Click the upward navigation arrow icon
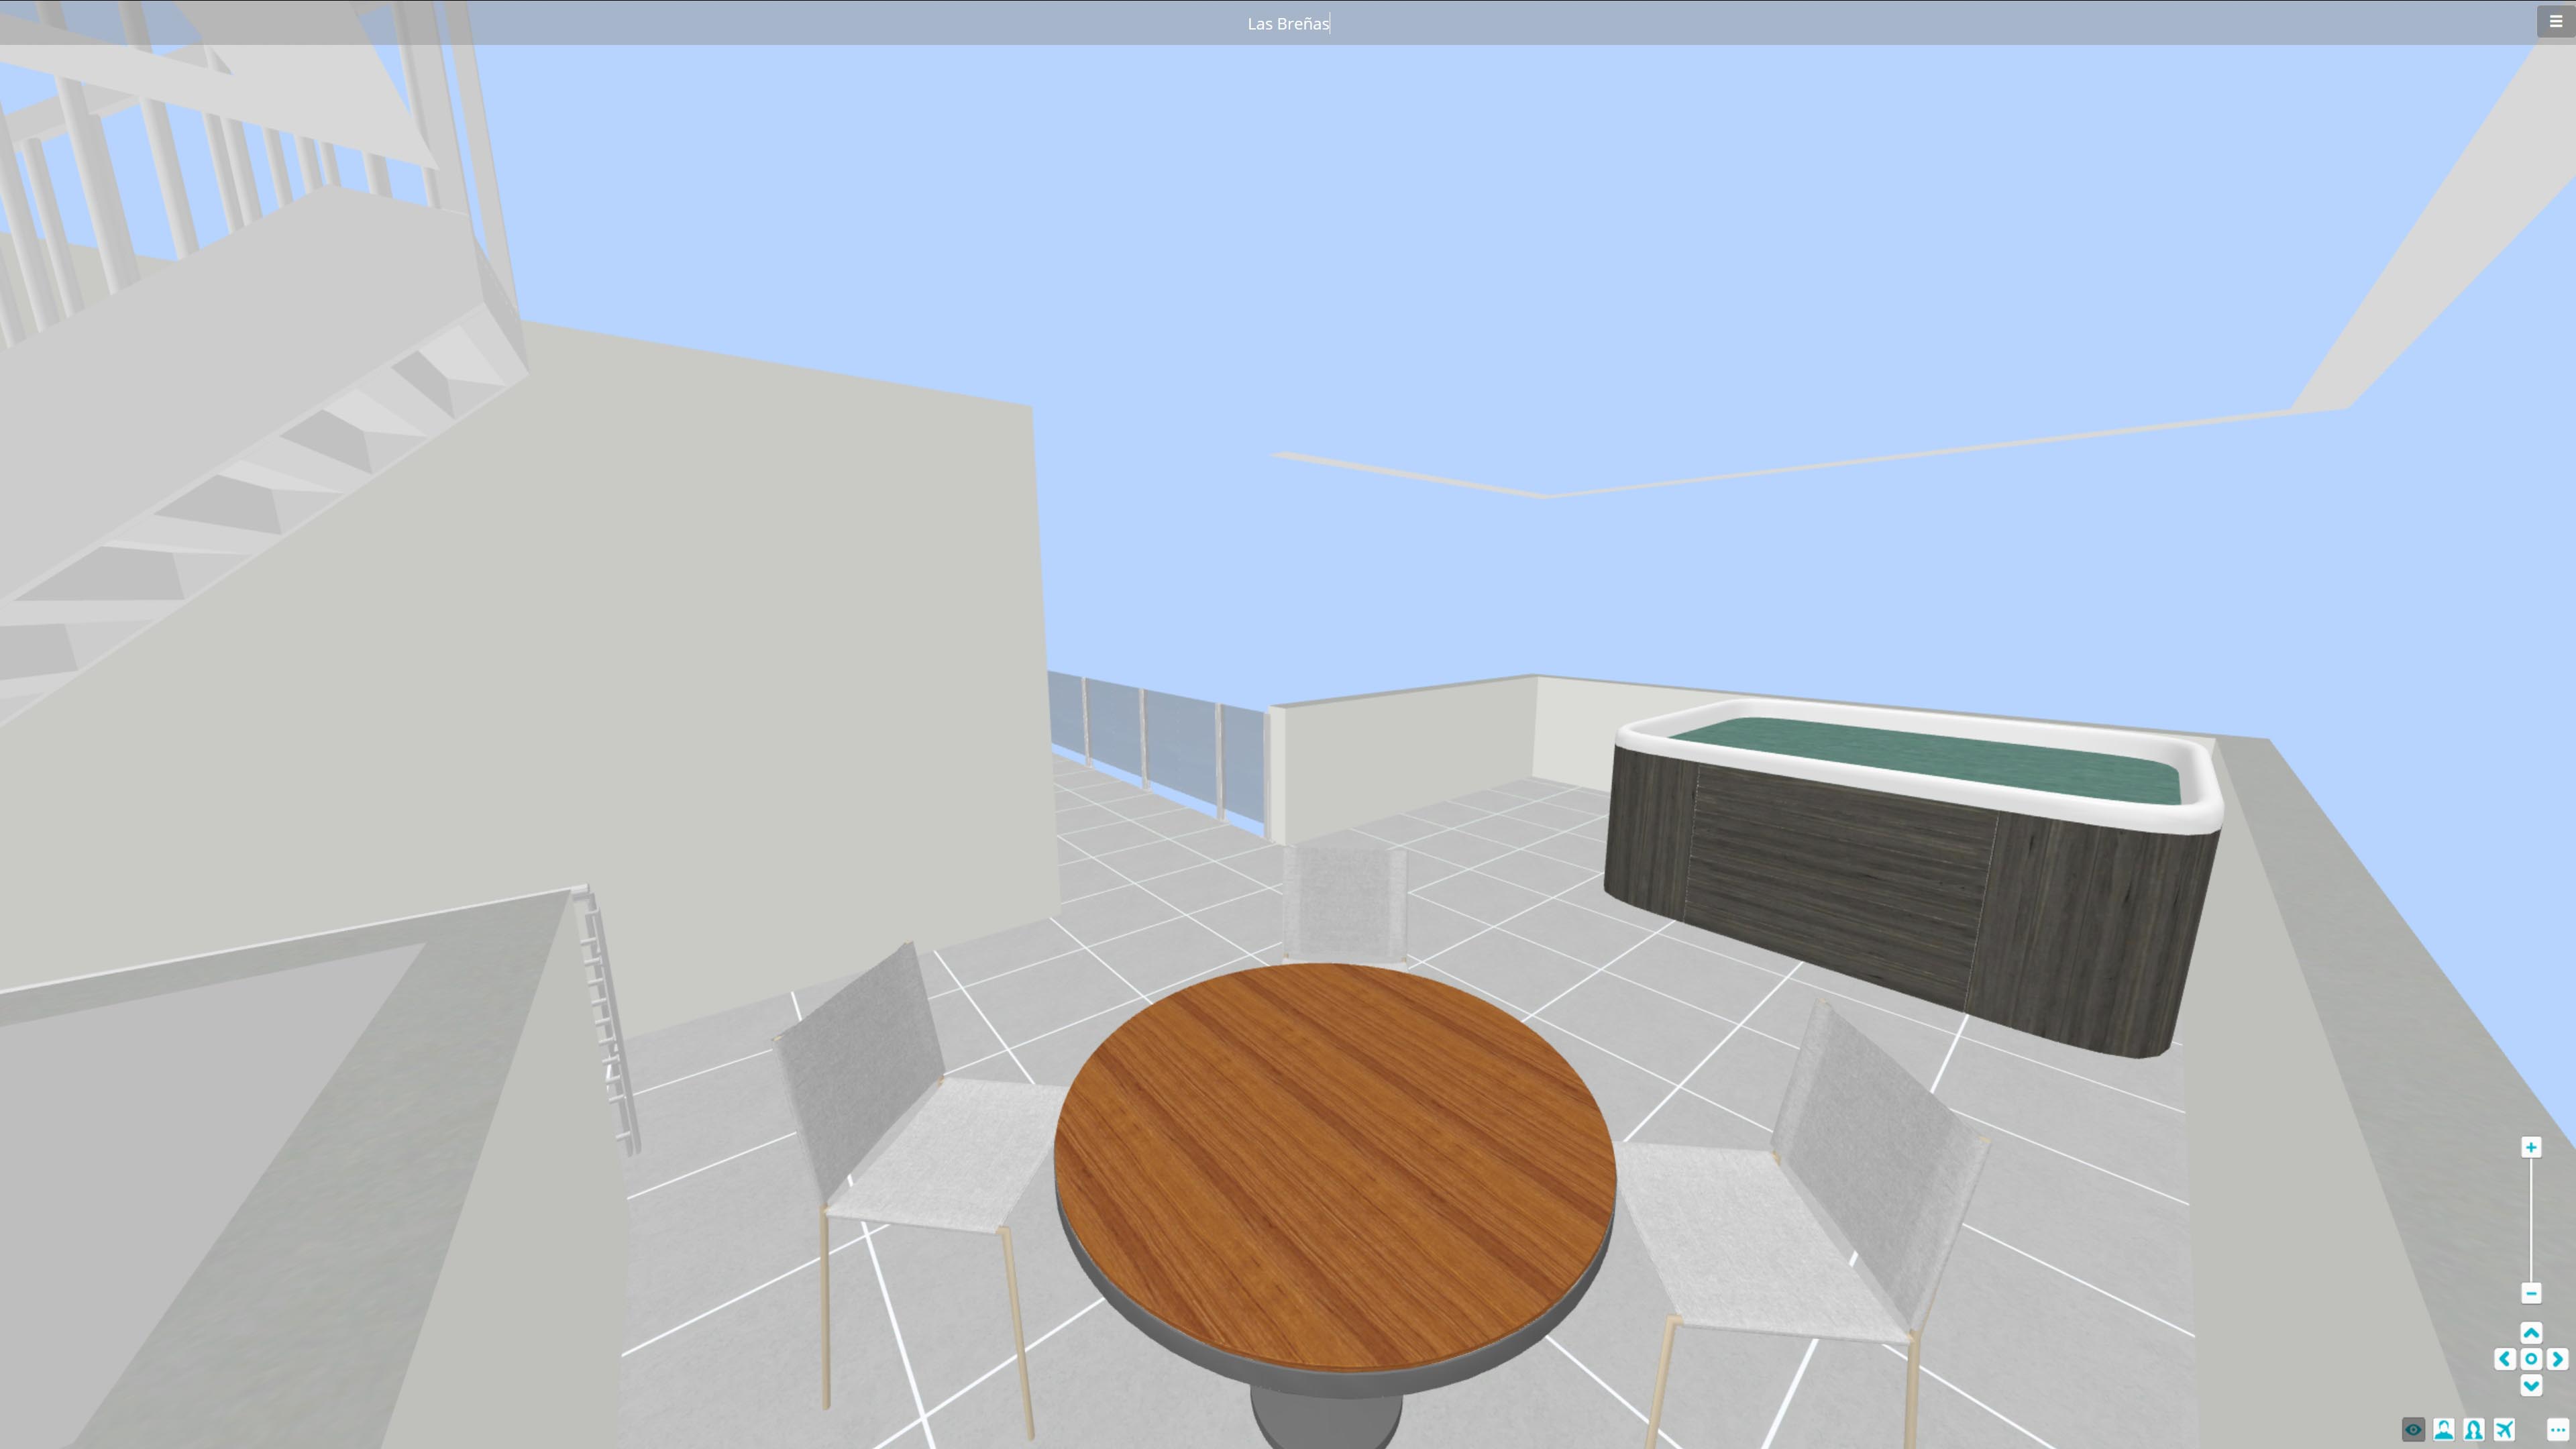This screenshot has height=1449, width=2576. (x=2532, y=1333)
